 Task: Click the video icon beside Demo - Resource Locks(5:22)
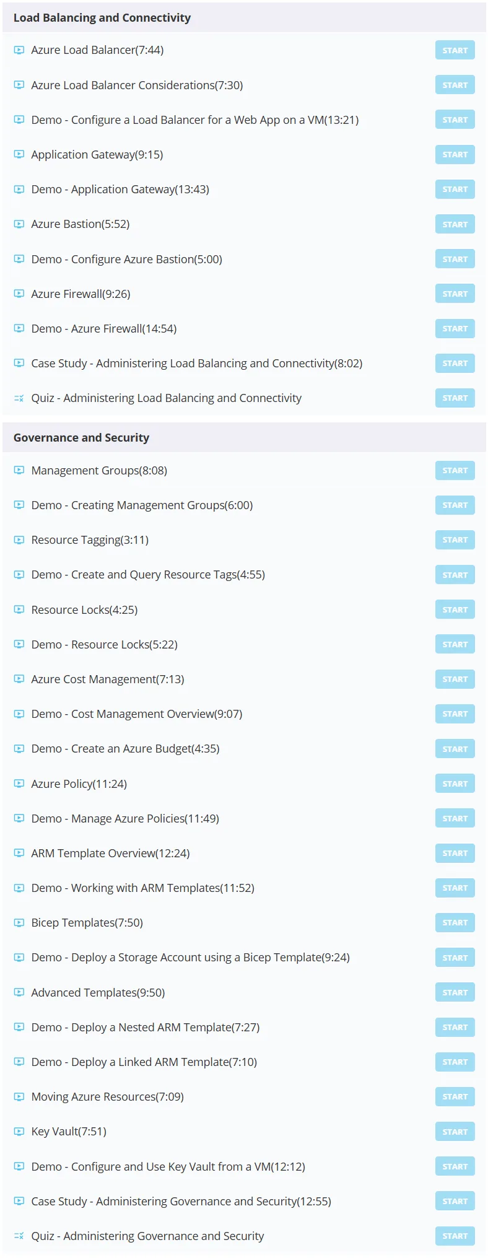pos(19,644)
